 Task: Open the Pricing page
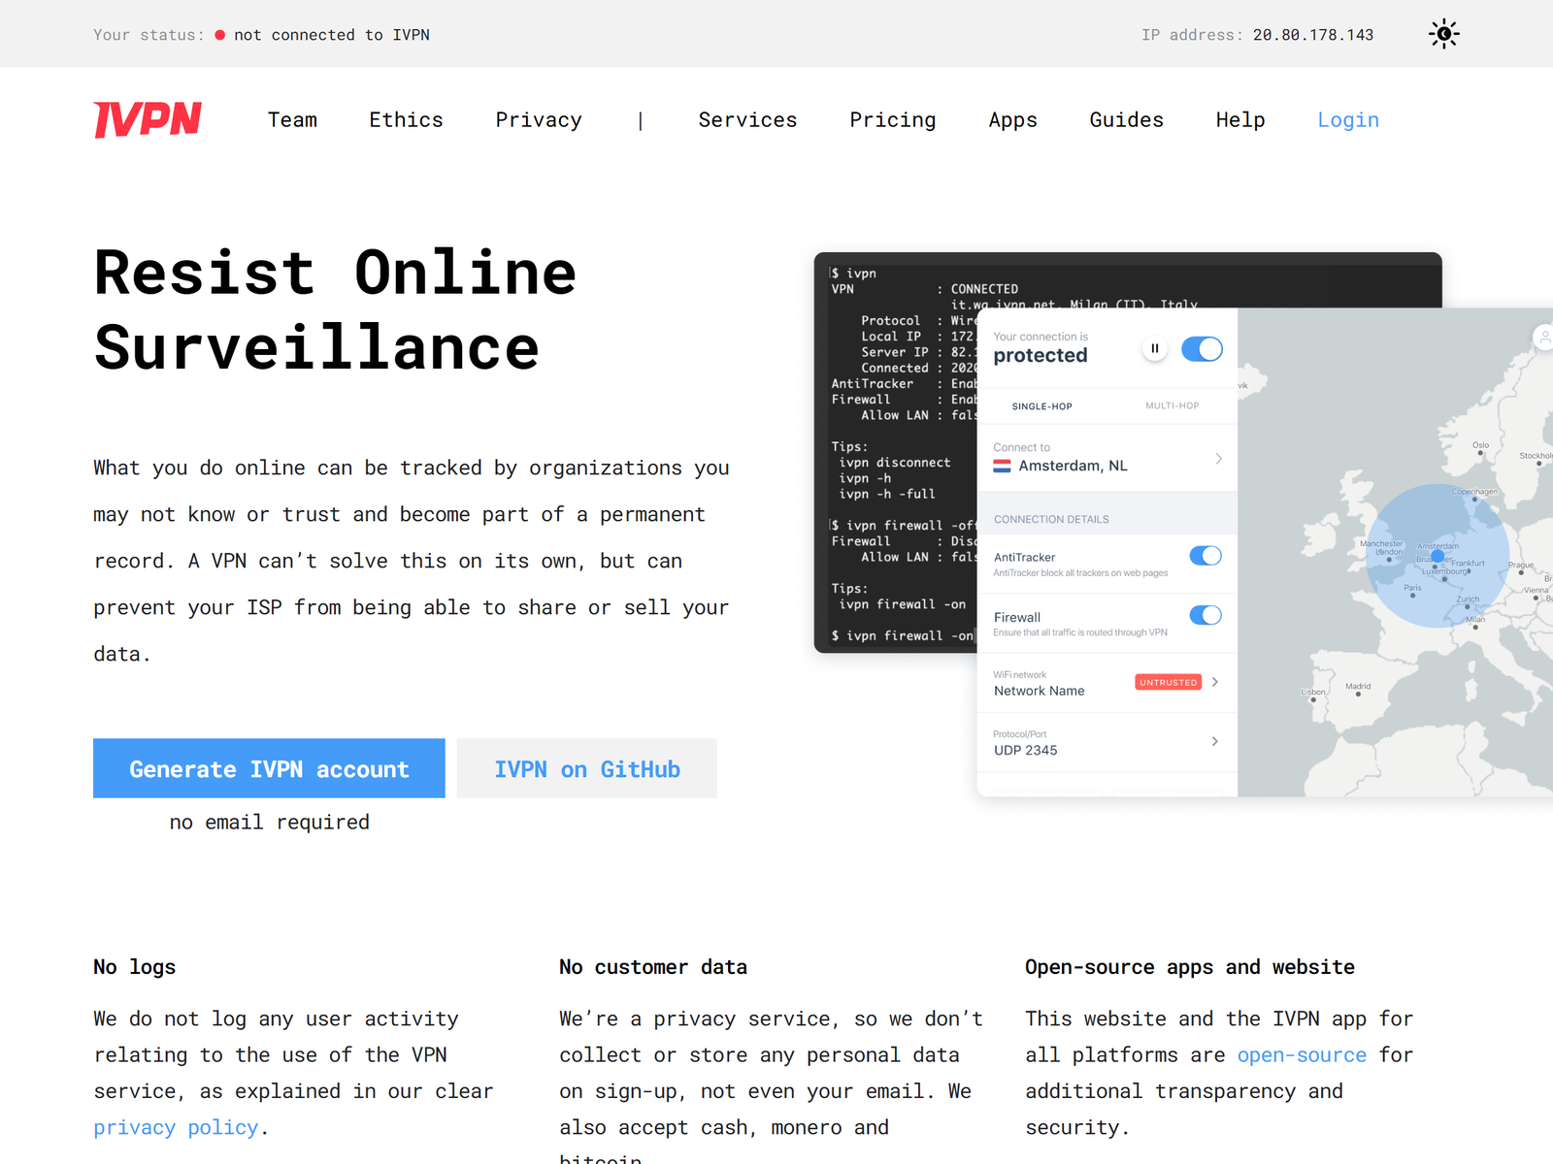[893, 120]
